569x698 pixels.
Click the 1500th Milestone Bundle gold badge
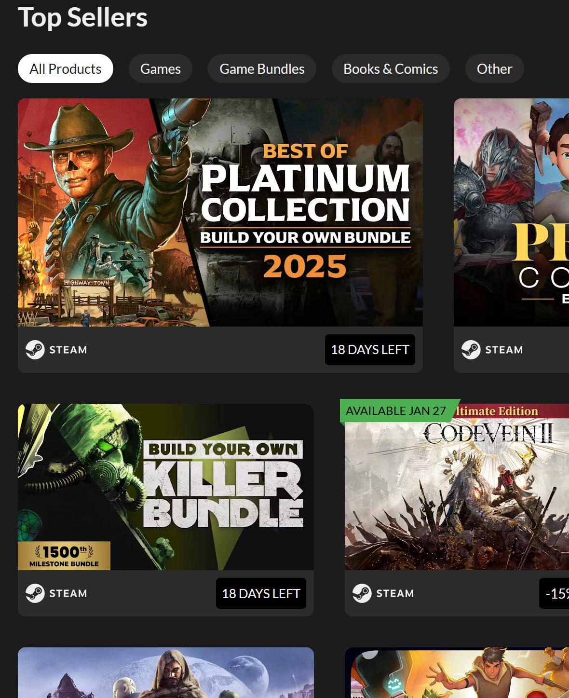point(64,556)
